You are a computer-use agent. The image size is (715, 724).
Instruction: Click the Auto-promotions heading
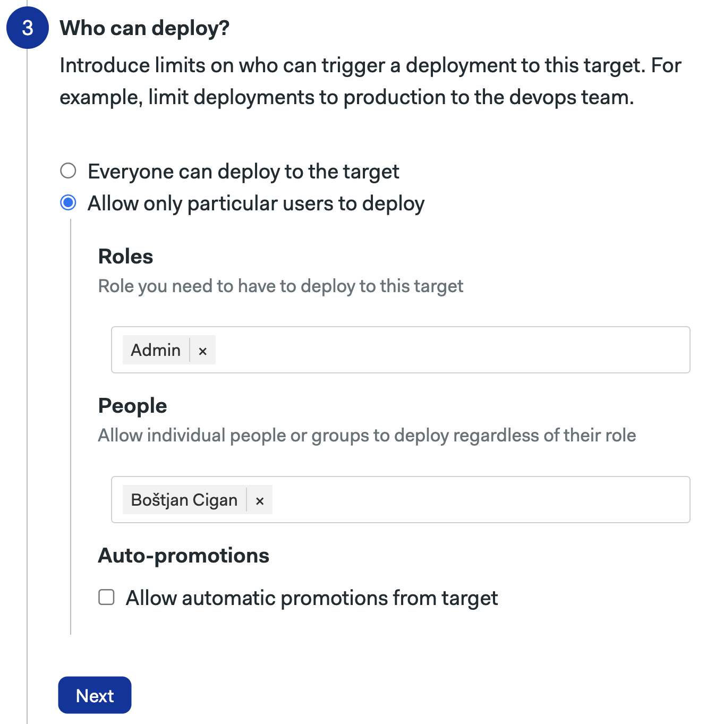point(184,555)
